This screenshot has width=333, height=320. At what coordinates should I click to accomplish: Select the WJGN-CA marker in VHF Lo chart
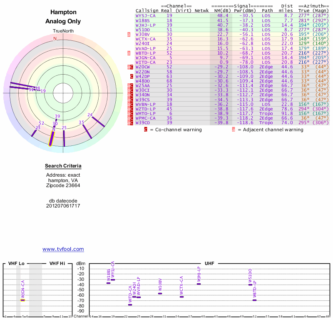(x=23, y=300)
